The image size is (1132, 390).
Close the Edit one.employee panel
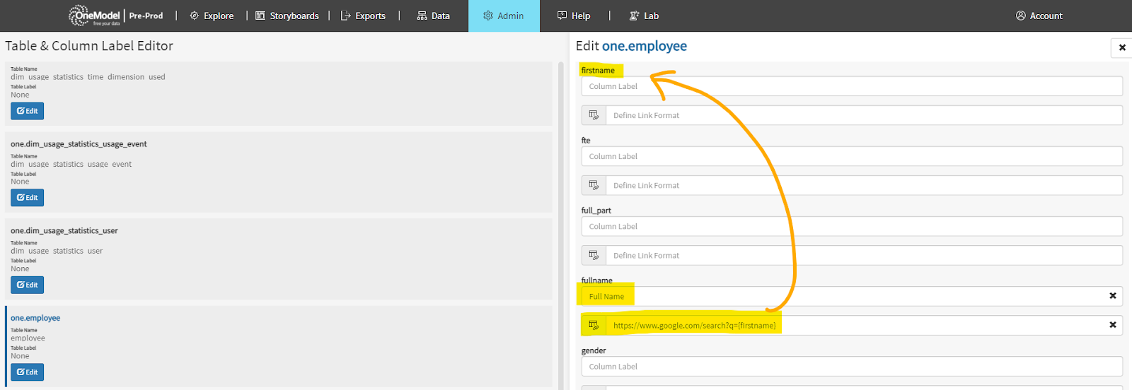[x=1121, y=47]
